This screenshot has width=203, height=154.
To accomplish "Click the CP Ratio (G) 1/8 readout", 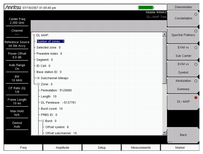I will pos(17,90).
